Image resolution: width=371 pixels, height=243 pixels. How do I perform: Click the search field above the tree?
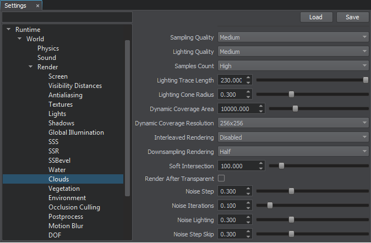click(x=67, y=17)
